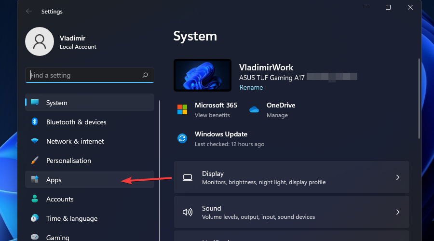Click the VladimirWork device name
434x241 pixels.
(x=266, y=67)
